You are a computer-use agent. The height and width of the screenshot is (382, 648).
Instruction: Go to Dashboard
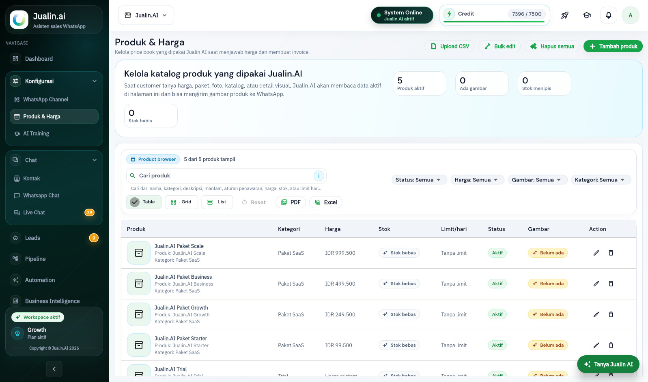pyautogui.click(x=54, y=59)
